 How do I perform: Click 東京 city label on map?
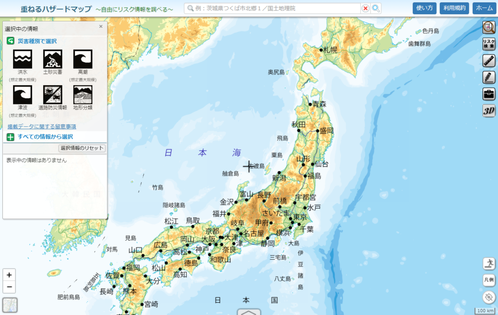[300, 217]
